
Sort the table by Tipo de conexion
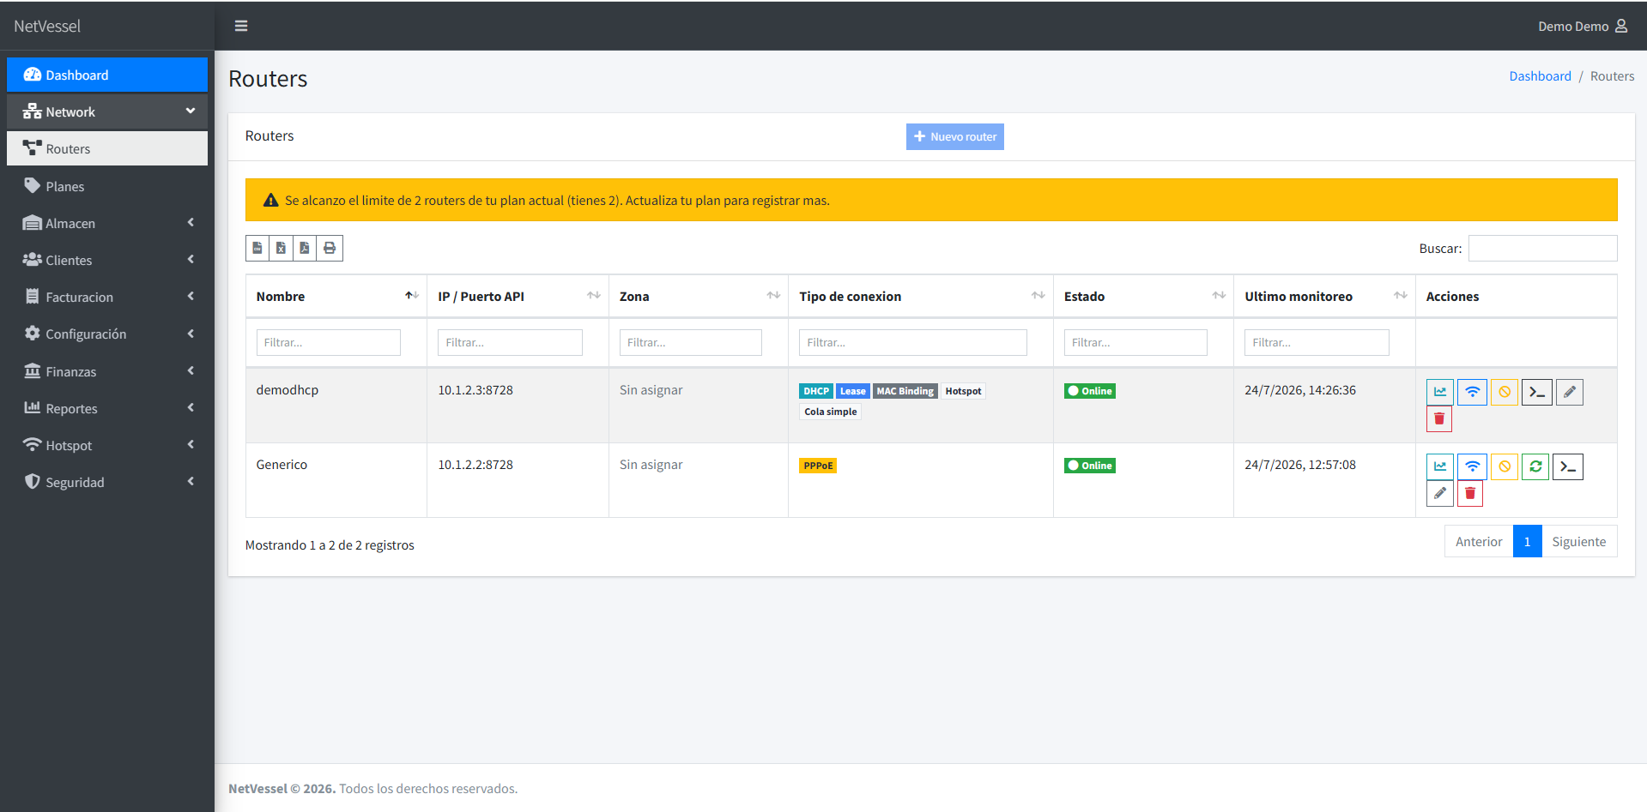click(921, 296)
